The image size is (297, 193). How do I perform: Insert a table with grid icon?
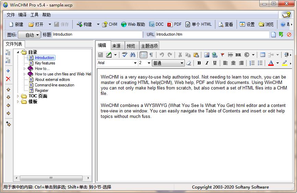point(262,55)
